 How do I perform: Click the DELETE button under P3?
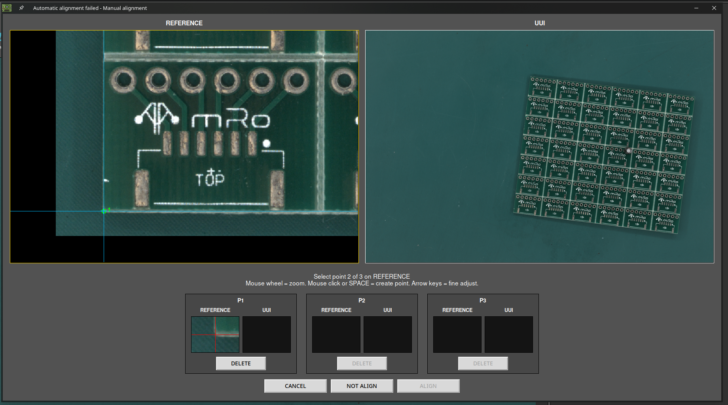(x=483, y=363)
